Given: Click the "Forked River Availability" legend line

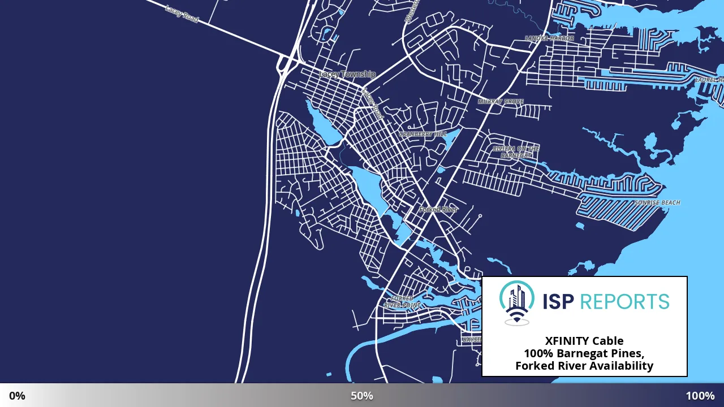Looking at the screenshot, I should [x=584, y=366].
